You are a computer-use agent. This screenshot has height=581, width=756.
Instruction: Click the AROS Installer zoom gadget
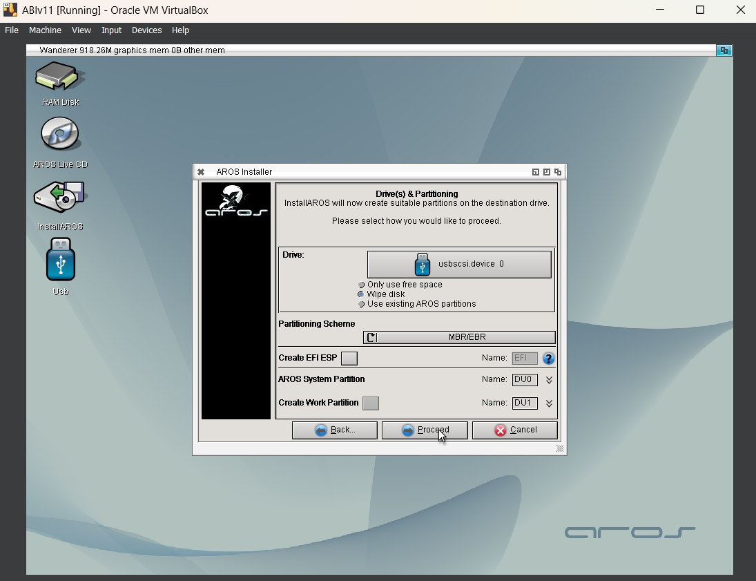point(547,172)
